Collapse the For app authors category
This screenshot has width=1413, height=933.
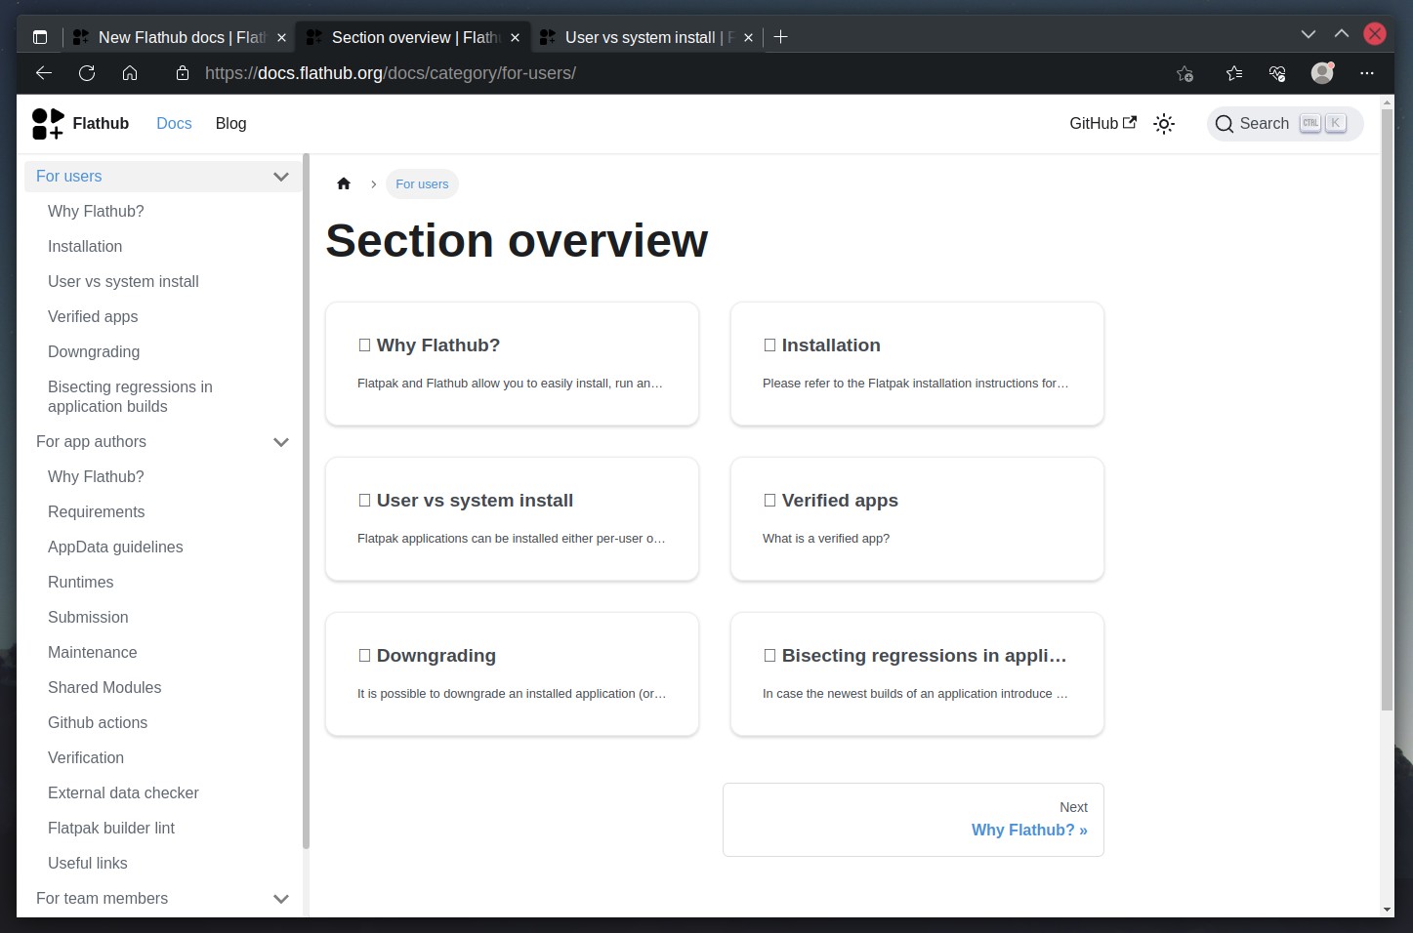(281, 442)
